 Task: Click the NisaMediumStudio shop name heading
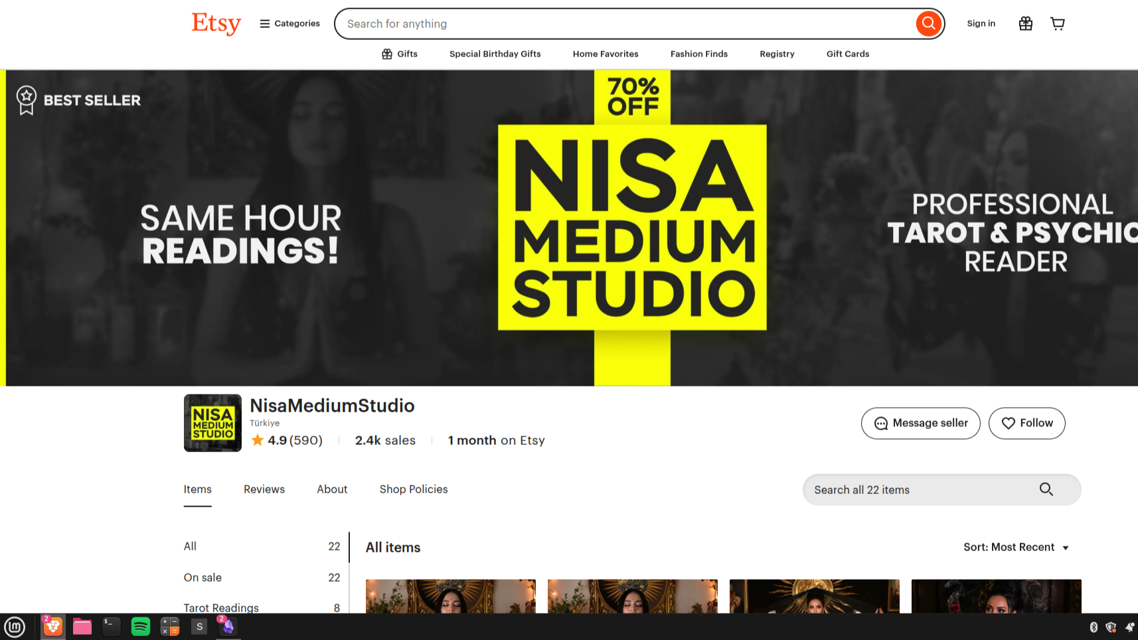332,406
